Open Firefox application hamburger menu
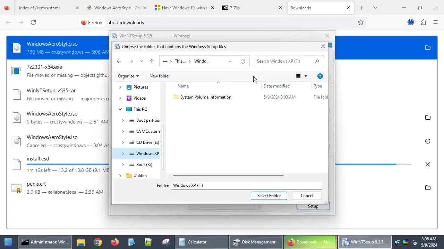Image resolution: width=444 pixels, height=249 pixels. [x=436, y=22]
